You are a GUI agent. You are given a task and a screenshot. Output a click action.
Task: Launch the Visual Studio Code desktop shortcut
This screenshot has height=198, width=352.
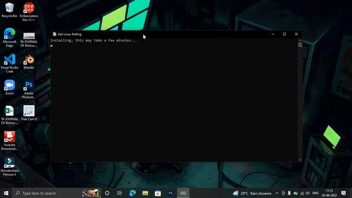coord(9,63)
